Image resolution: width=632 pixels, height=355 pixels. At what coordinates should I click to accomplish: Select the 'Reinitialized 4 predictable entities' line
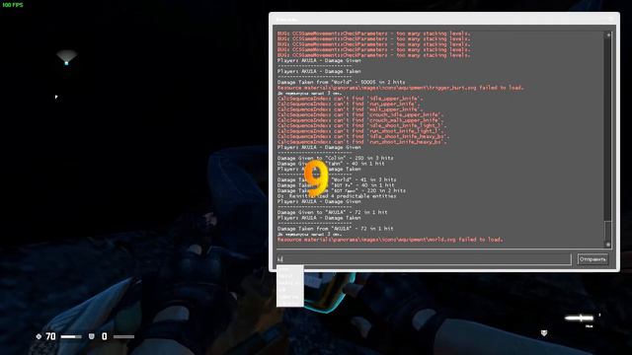(x=337, y=196)
